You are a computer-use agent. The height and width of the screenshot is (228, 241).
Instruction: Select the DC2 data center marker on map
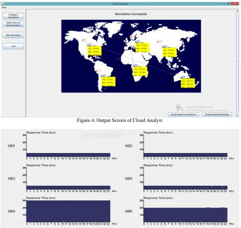click(x=99, y=70)
